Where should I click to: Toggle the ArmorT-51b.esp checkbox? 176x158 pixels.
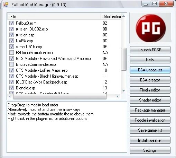click(11, 47)
